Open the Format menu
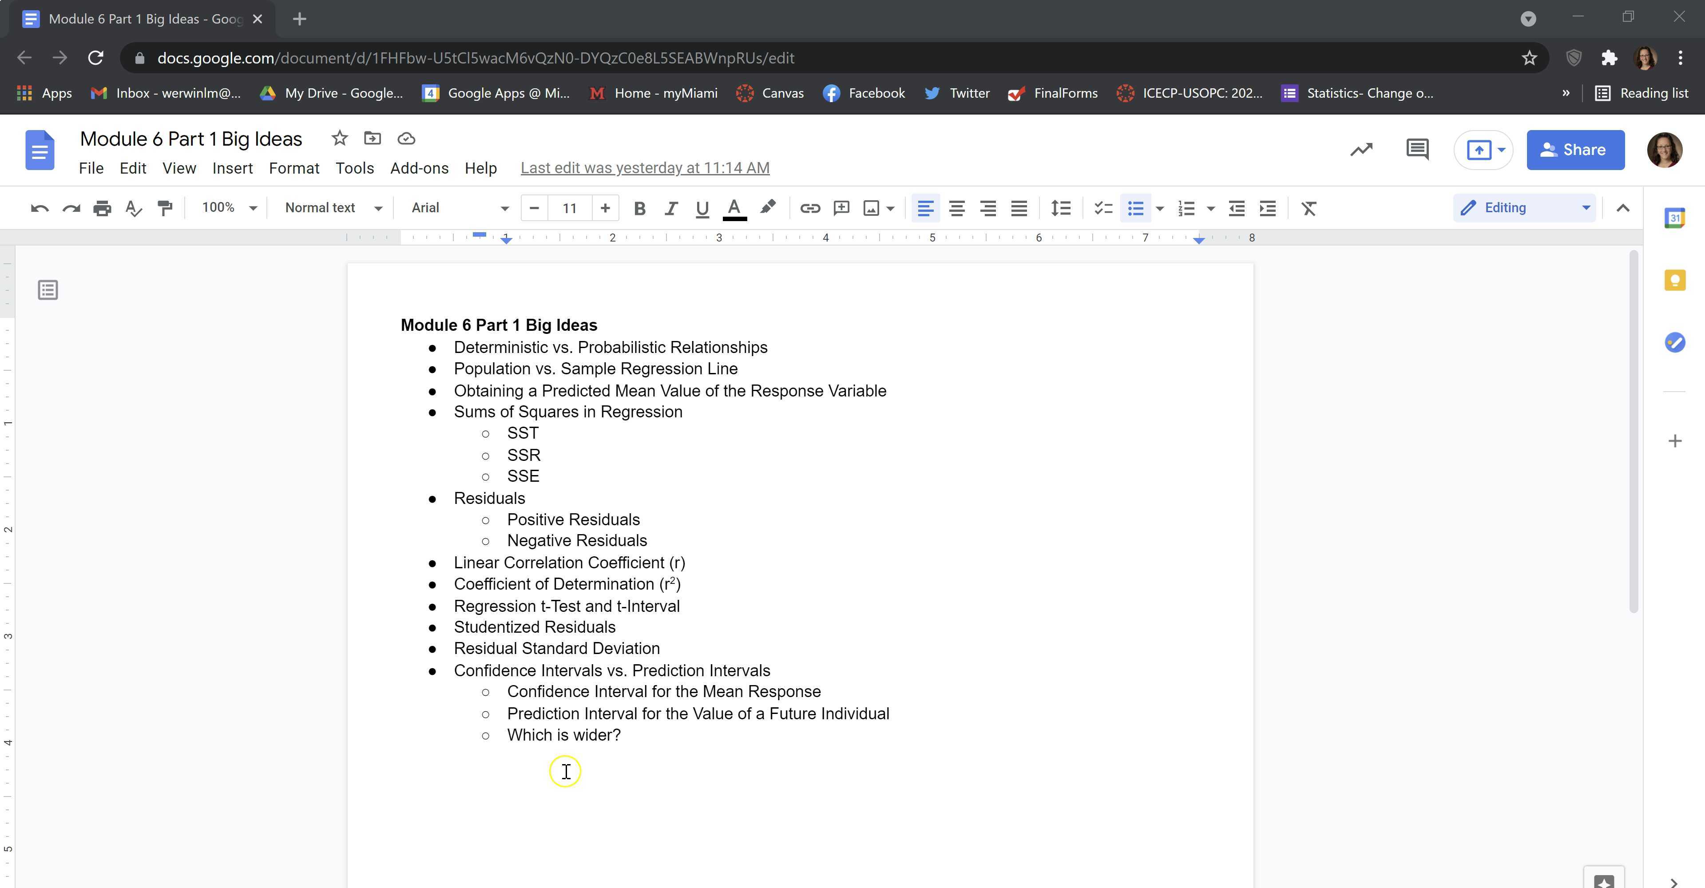 (294, 168)
